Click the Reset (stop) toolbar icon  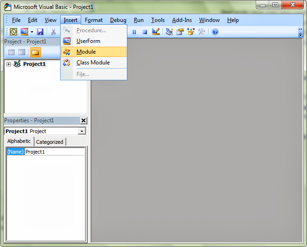pyautogui.click(x=145, y=32)
